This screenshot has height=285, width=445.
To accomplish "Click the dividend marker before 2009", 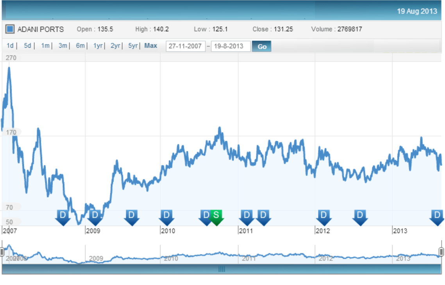I will (63, 217).
